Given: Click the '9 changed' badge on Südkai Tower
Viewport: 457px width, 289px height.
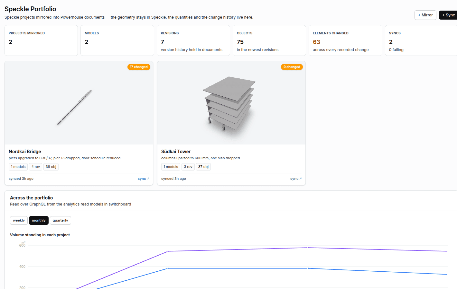Looking at the screenshot, I should 292,67.
